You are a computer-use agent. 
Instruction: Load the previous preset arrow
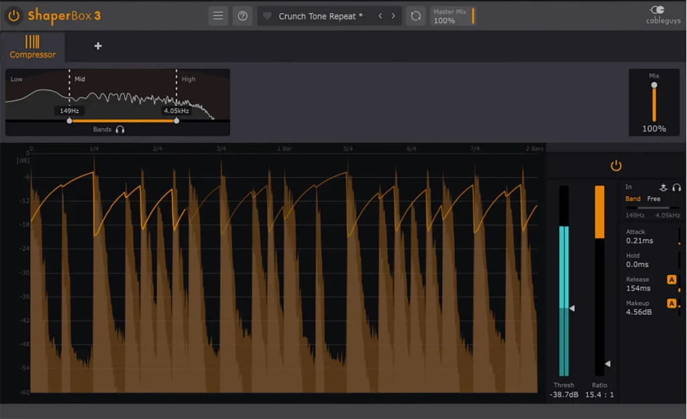(x=380, y=16)
